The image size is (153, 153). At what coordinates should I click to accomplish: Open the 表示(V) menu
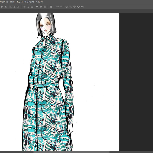tap(20, 2)
